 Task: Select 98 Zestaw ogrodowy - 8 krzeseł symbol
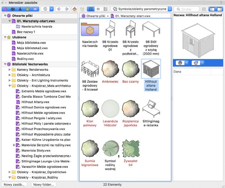pos(90,69)
